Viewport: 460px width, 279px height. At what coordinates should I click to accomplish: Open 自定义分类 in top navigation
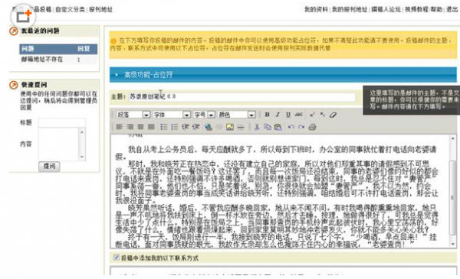70,10
